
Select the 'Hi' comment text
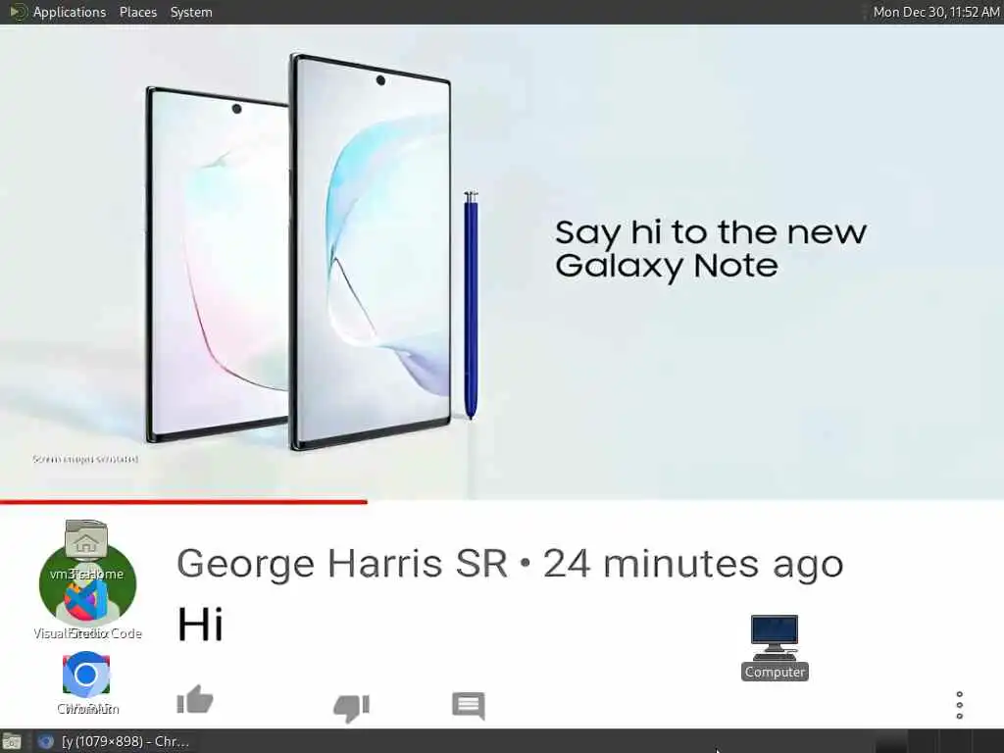200,624
